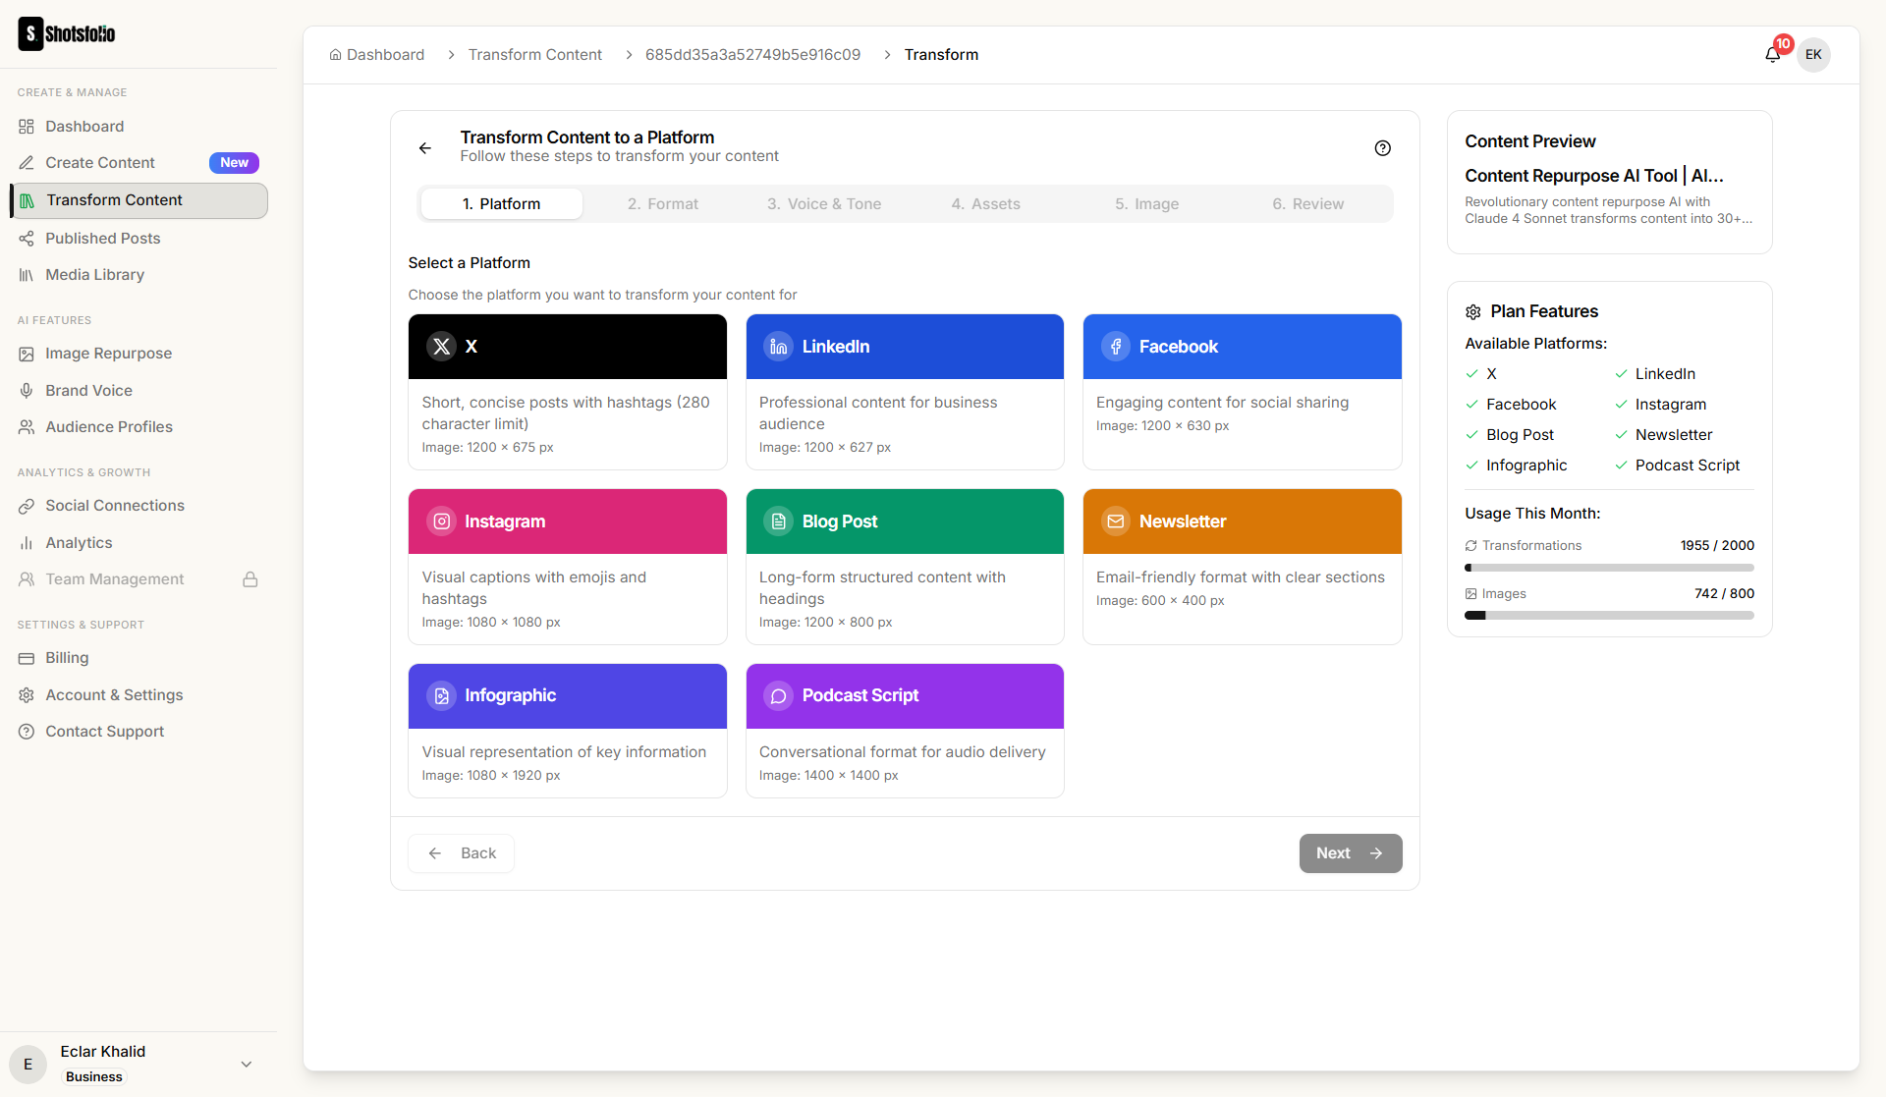
Task: Click the New badge on Create Content
Action: (234, 163)
